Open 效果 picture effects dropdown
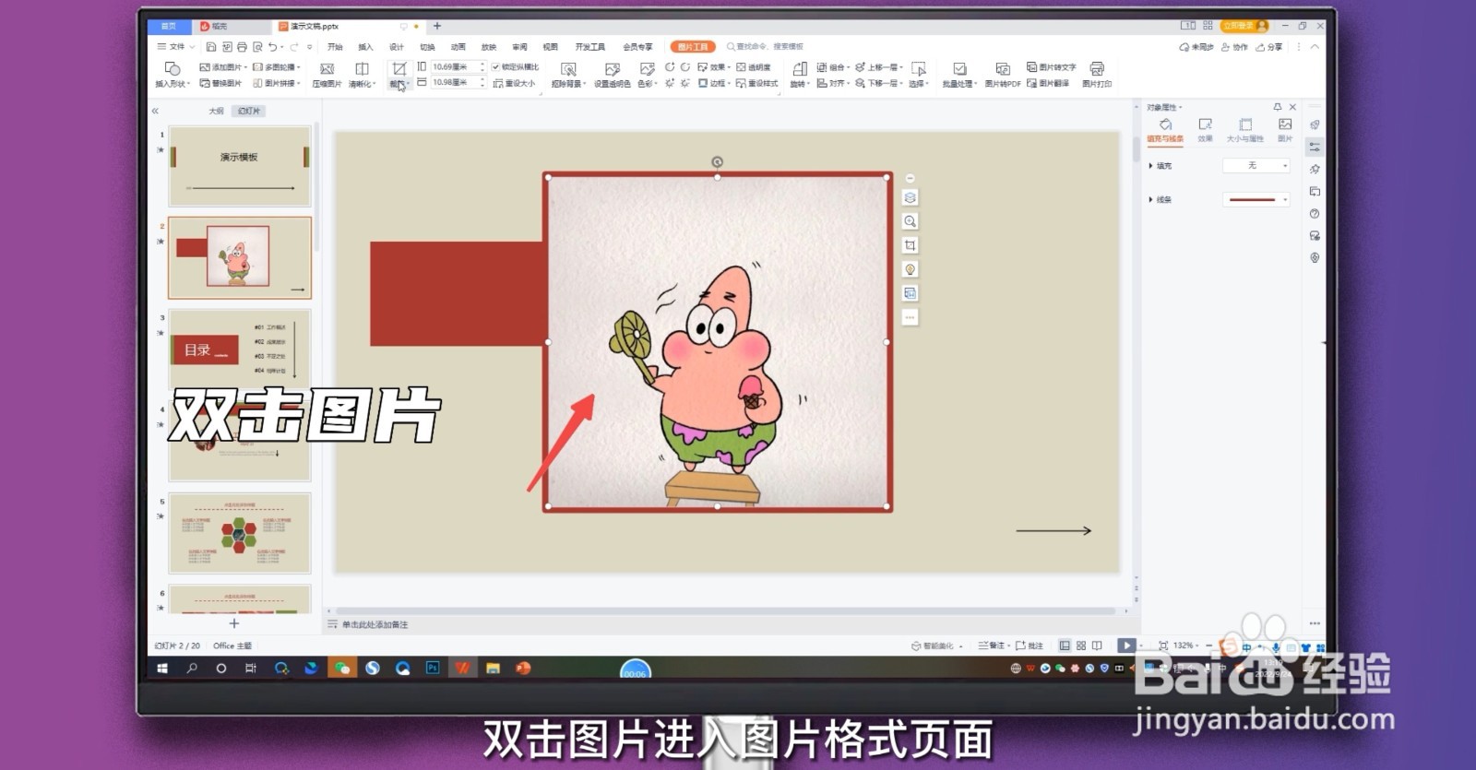 [714, 67]
